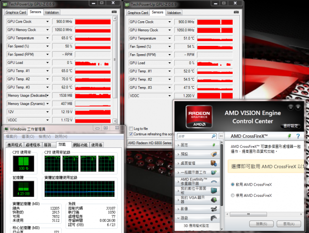Collapse the 遊戲 category in AMD sidebar
Screen dimensions: 309x233
[x=178, y=218]
